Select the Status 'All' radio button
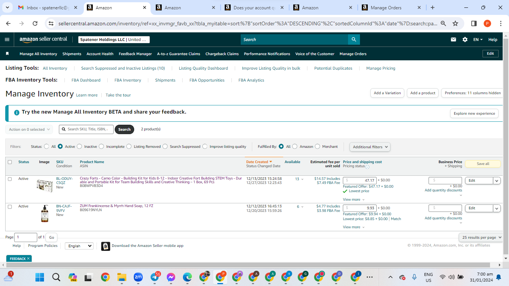The width and height of the screenshot is (509, 286). coord(47,146)
